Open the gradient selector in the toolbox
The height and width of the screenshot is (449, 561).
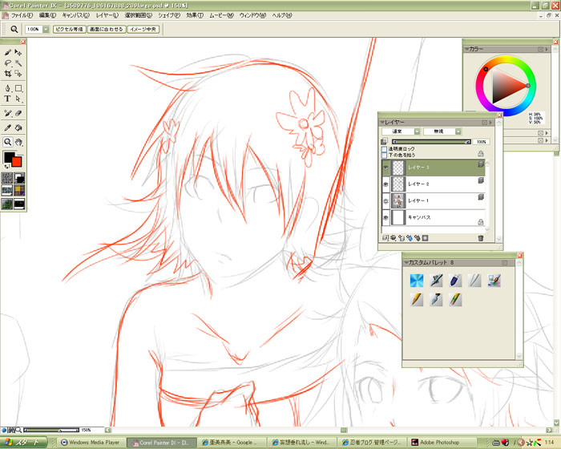[19, 178]
